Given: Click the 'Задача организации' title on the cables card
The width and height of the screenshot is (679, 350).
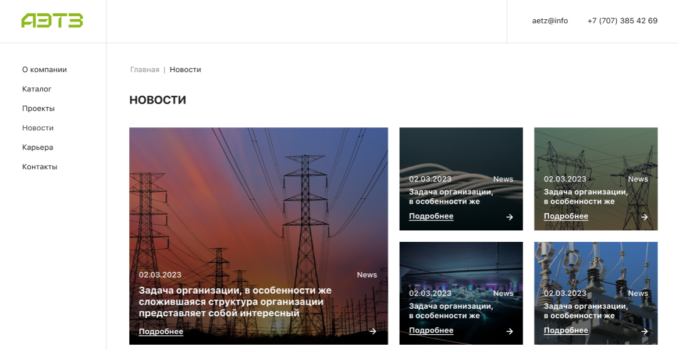Looking at the screenshot, I should 451,197.
